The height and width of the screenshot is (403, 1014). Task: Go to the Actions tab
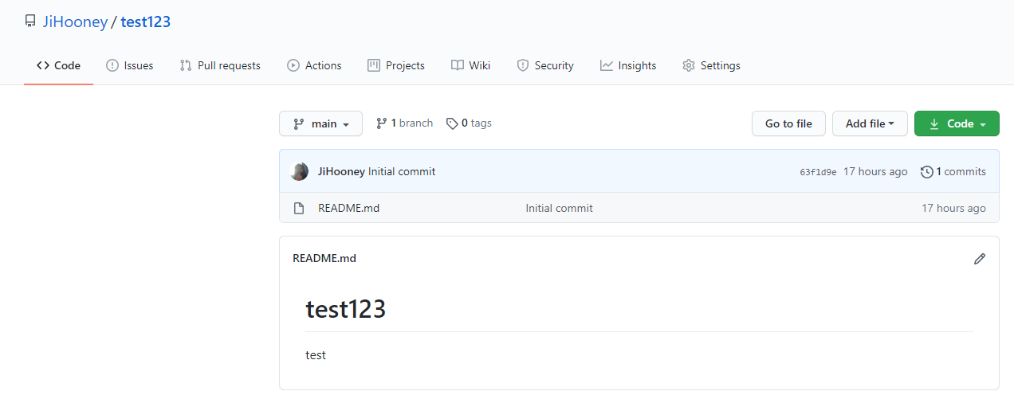tap(314, 65)
